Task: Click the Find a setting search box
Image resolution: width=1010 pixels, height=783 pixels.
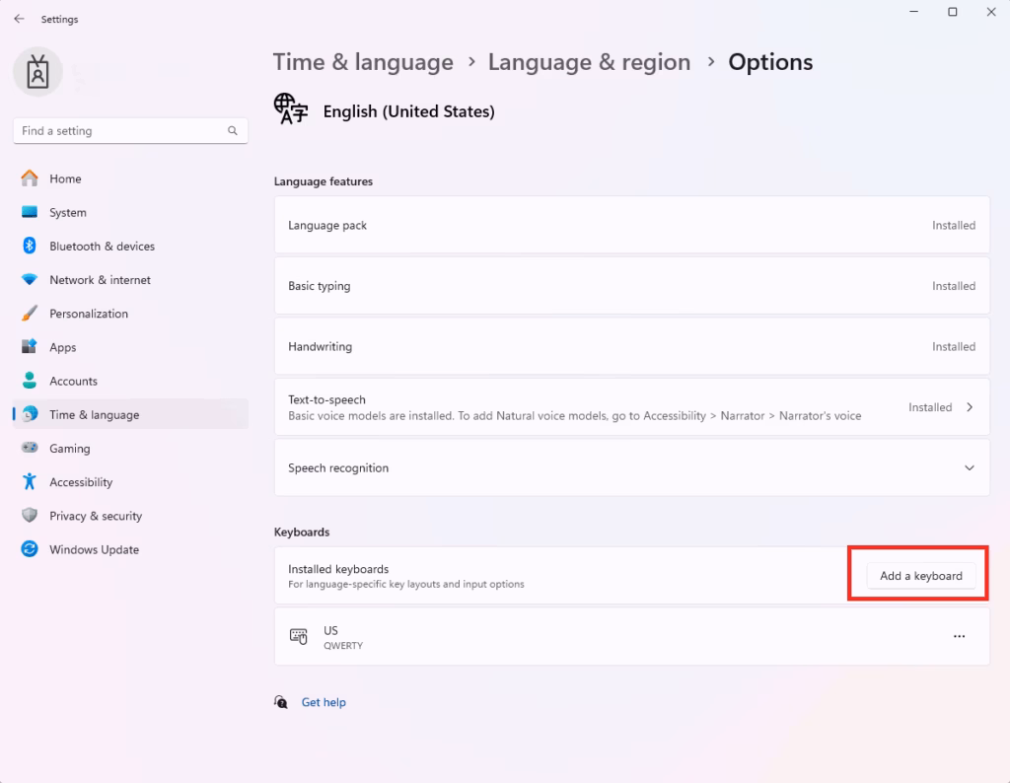Action: [x=130, y=131]
